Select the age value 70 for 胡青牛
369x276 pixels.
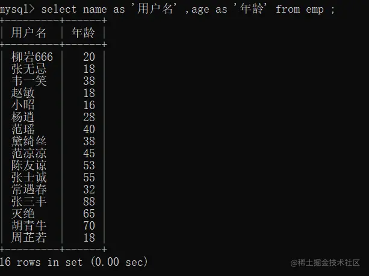tap(88, 226)
